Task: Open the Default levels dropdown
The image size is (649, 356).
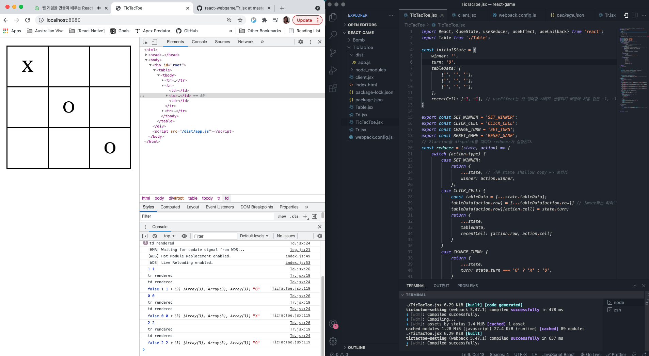Action: pyautogui.click(x=254, y=236)
